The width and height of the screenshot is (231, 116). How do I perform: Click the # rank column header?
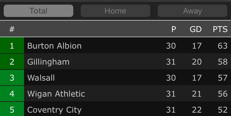pos(12,29)
